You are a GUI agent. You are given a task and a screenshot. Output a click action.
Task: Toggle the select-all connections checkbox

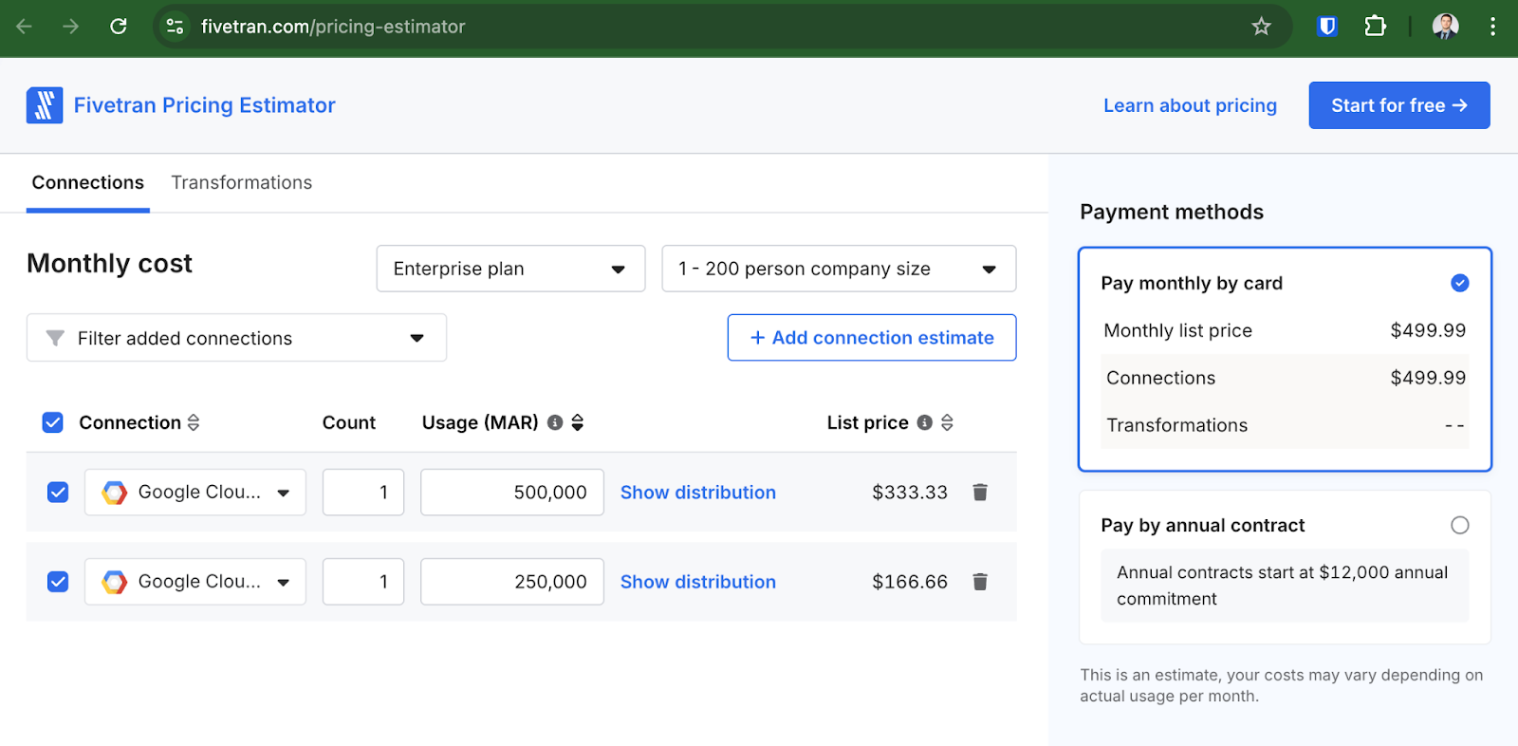tap(53, 422)
